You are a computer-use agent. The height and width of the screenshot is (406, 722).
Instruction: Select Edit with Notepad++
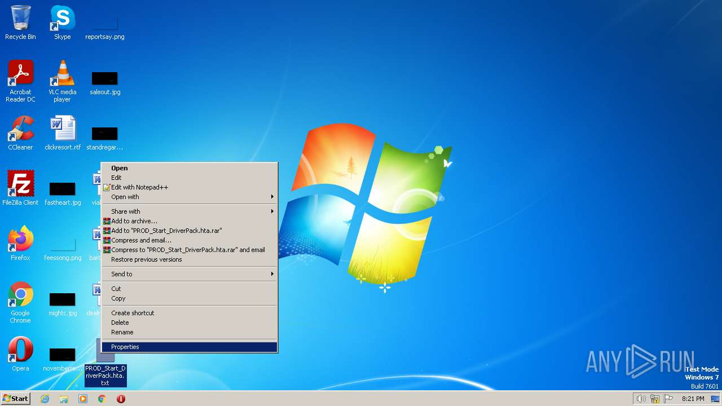190,187
